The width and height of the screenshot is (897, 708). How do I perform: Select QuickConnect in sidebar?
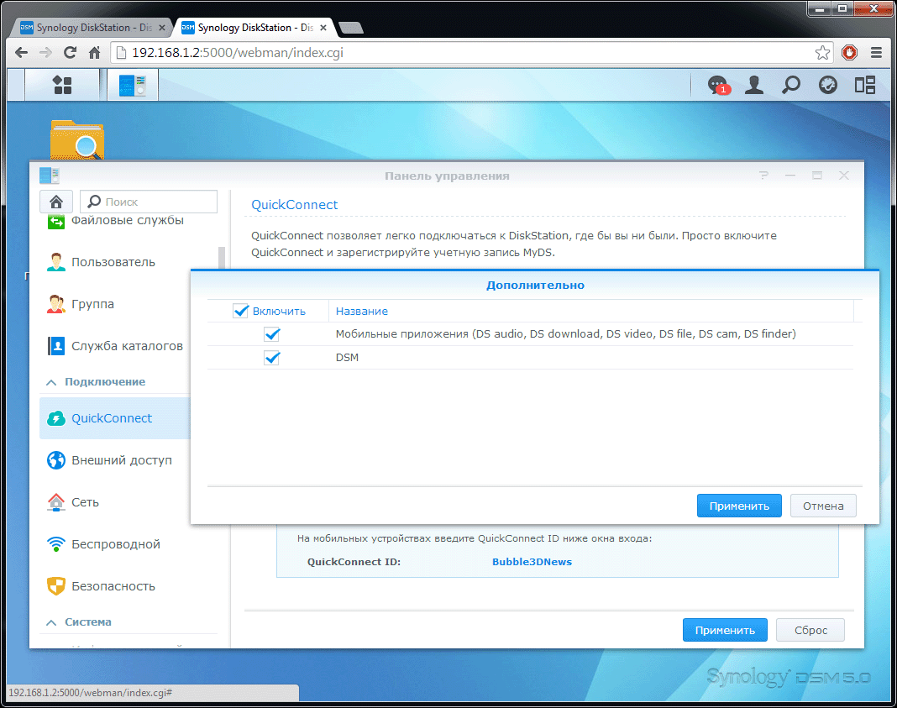114,418
